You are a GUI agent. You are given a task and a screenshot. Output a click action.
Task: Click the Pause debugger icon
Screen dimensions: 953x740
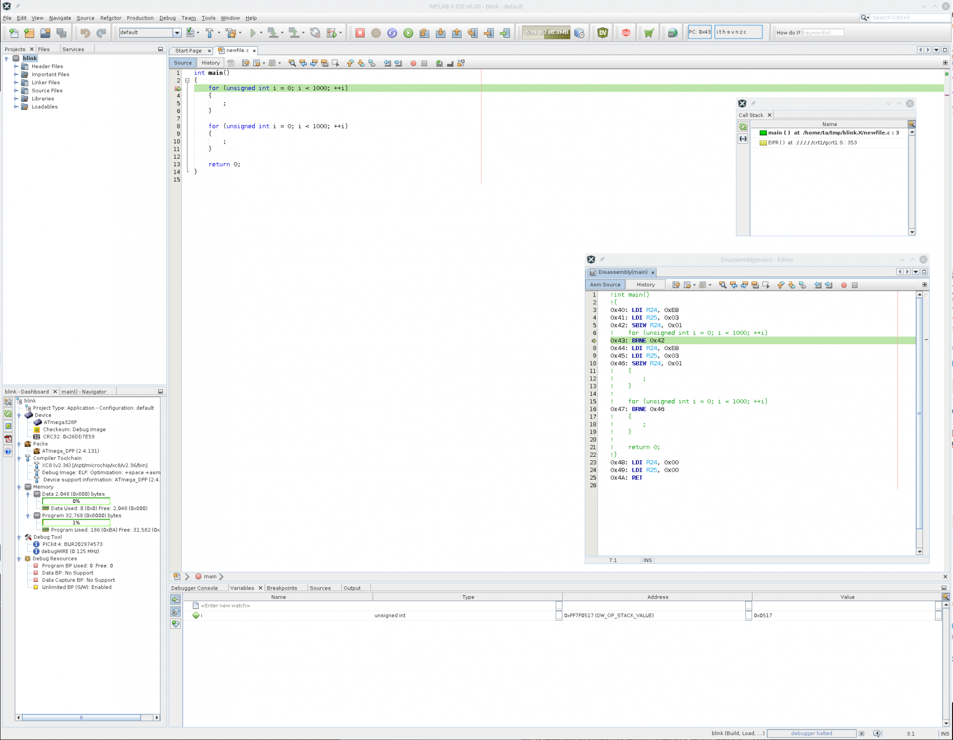coord(376,33)
